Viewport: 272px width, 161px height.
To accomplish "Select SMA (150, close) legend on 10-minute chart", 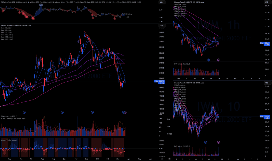I will pos(180,92).
